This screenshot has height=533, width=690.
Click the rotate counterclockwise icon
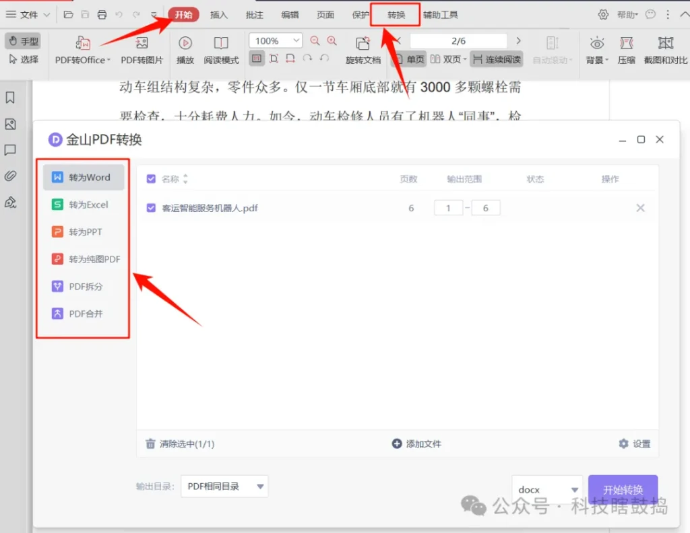tap(324, 58)
